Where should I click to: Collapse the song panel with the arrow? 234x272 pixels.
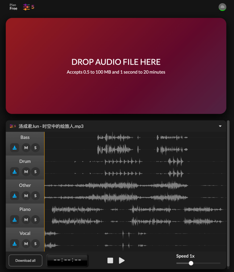pos(220,126)
